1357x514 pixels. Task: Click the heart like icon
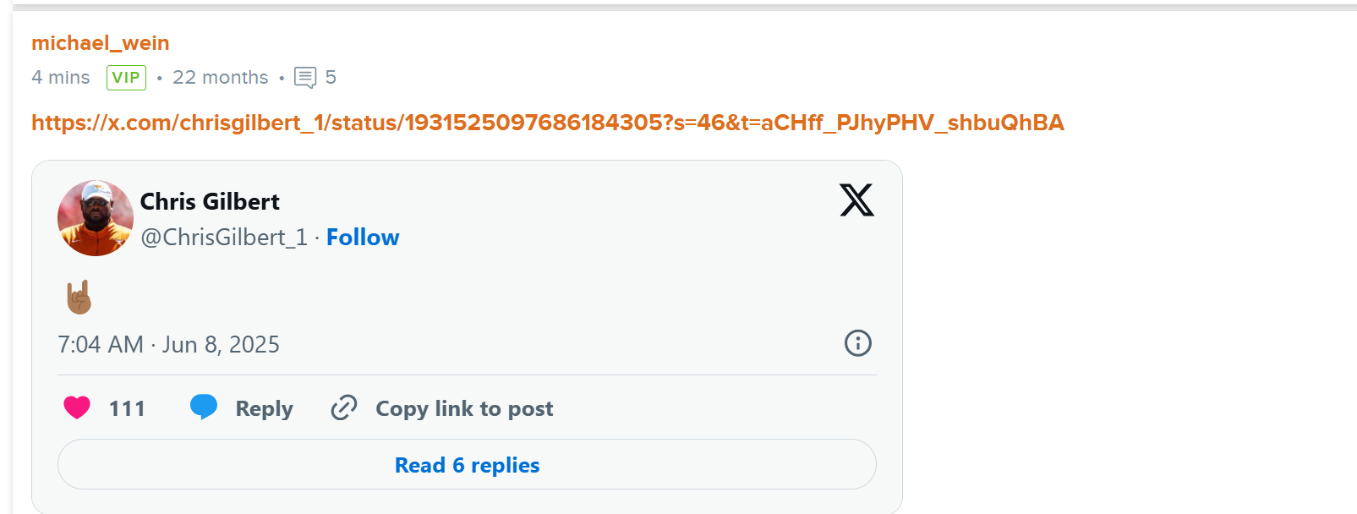(x=77, y=407)
